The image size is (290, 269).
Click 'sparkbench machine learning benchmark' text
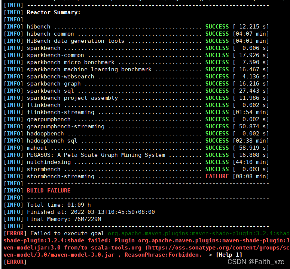(x=89, y=69)
